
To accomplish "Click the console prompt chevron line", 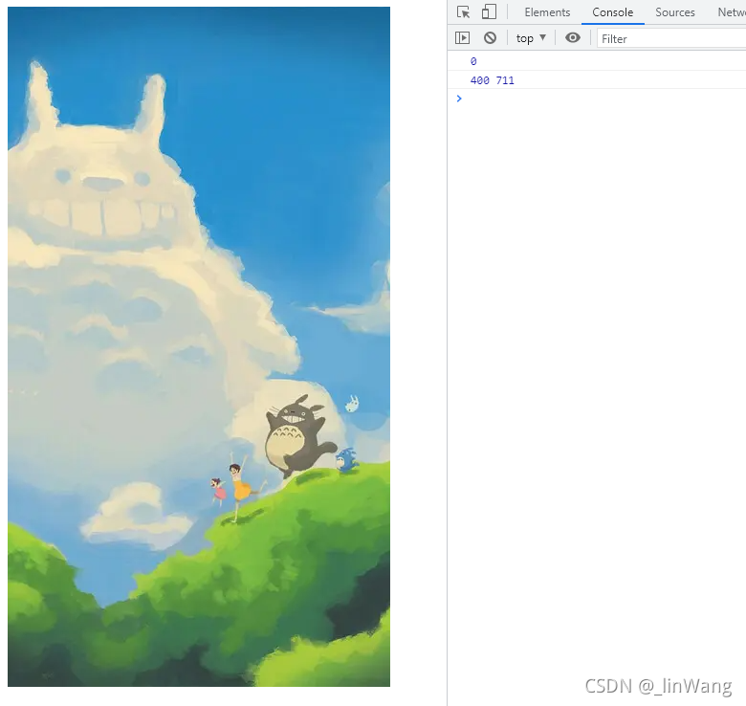I will click(597, 99).
